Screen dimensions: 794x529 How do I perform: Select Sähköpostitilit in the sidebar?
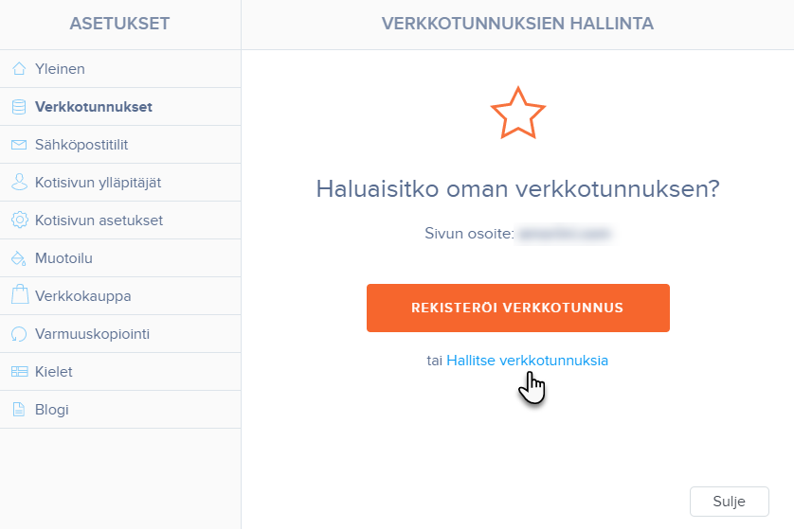[x=81, y=145]
